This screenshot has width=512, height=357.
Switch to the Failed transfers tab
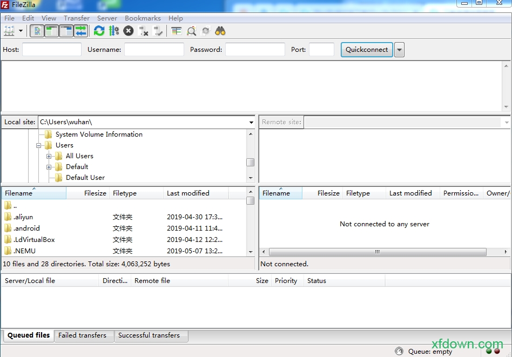(82, 335)
